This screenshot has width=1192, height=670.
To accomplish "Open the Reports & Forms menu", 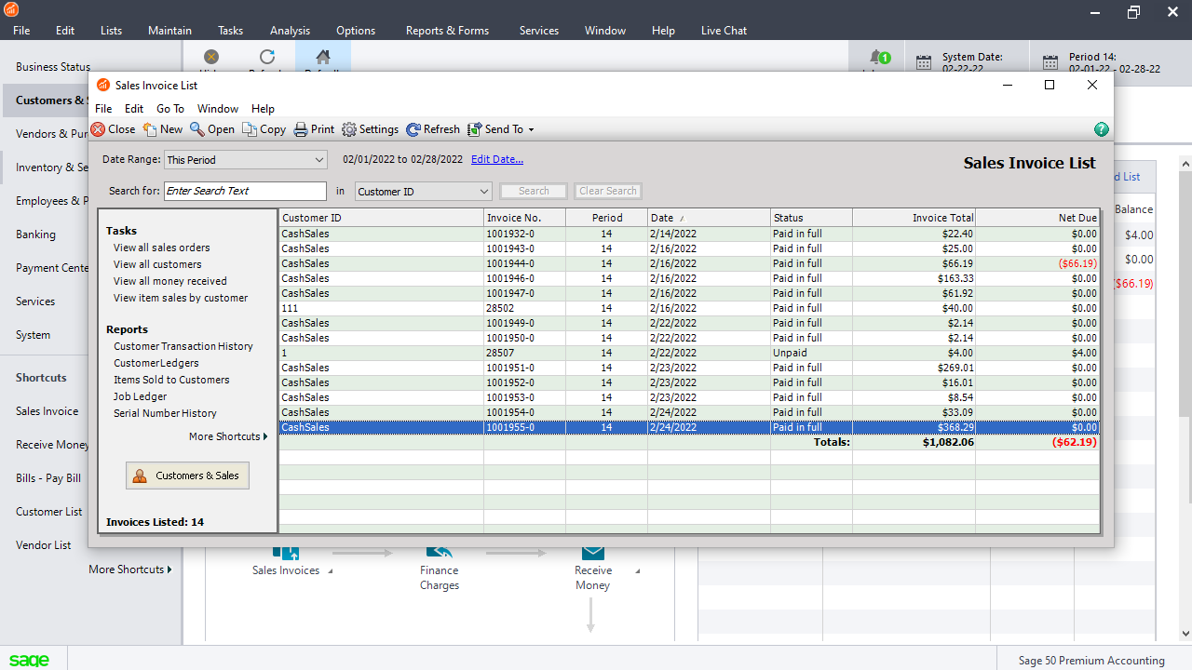I will point(447,31).
